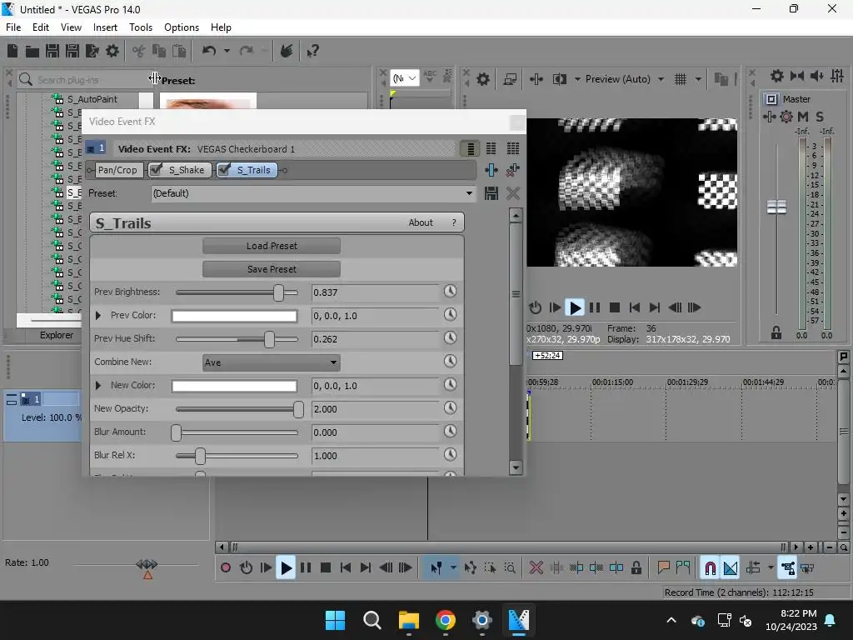The height and width of the screenshot is (640, 853).
Task: Click the What's This help icon
Action: [312, 51]
